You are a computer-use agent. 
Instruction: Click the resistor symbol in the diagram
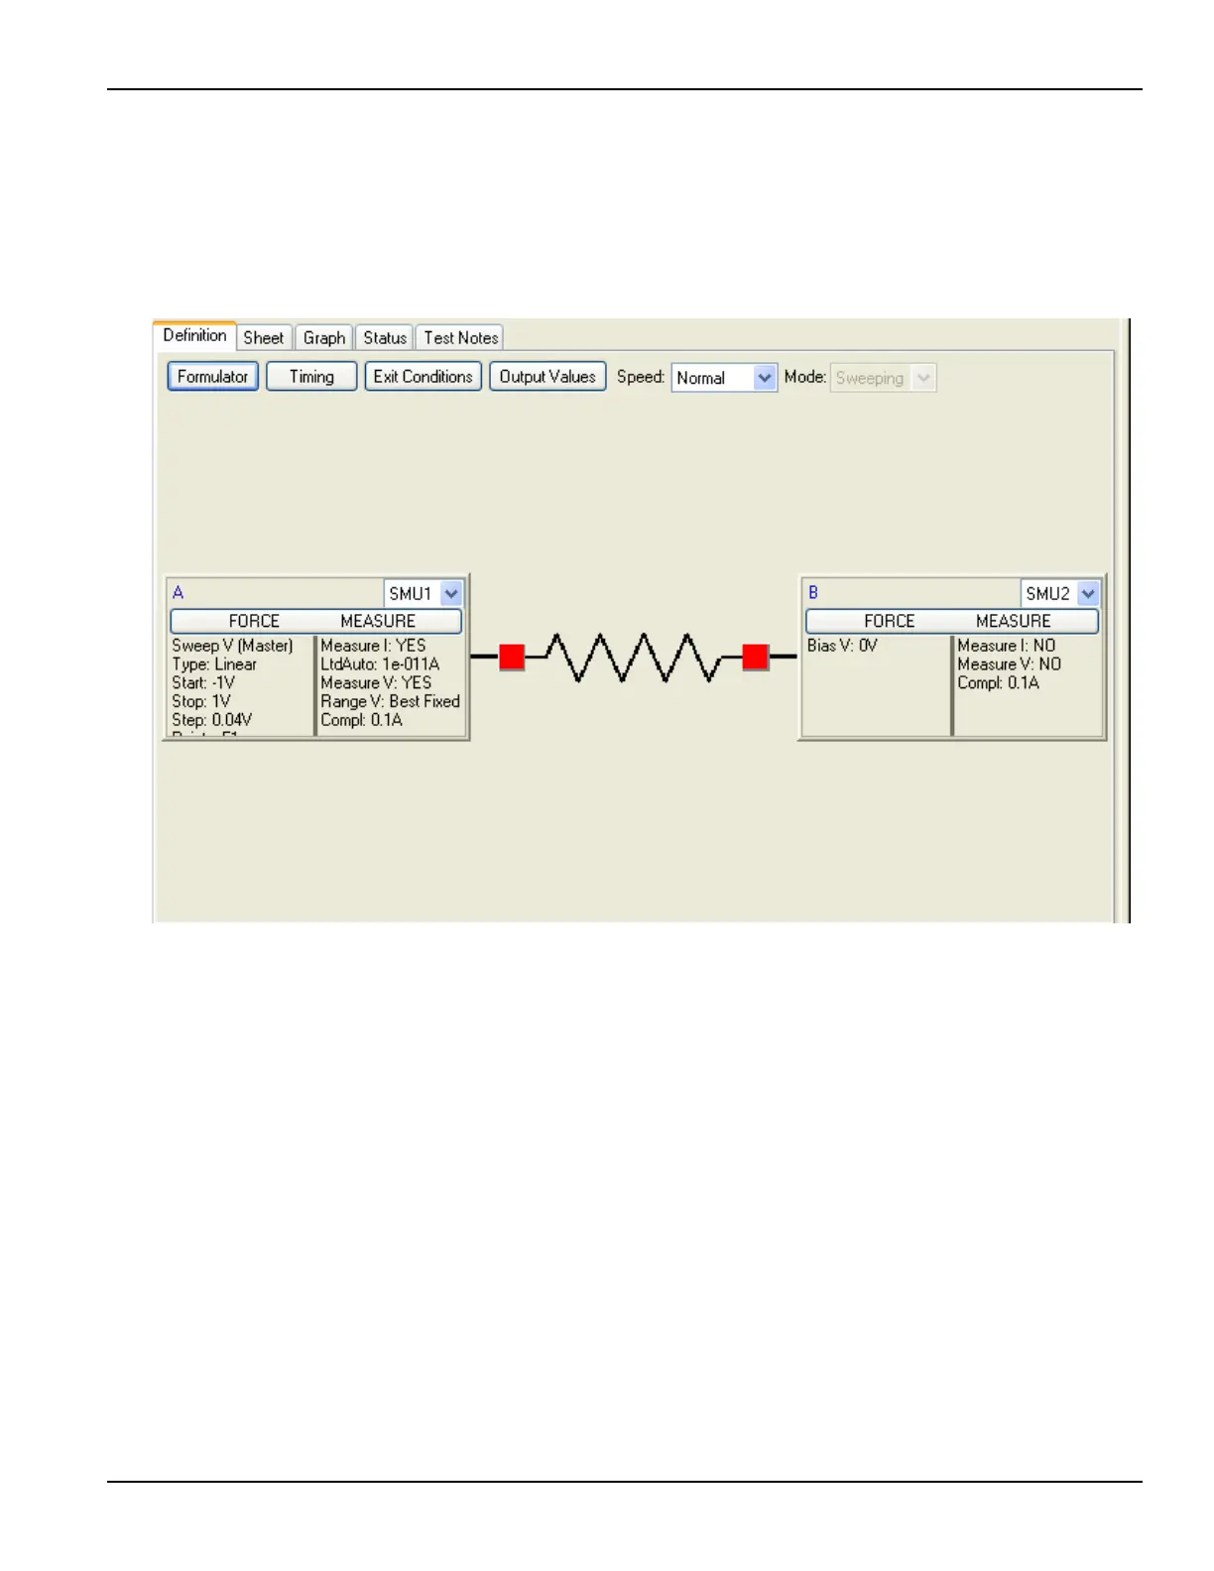[634, 657]
